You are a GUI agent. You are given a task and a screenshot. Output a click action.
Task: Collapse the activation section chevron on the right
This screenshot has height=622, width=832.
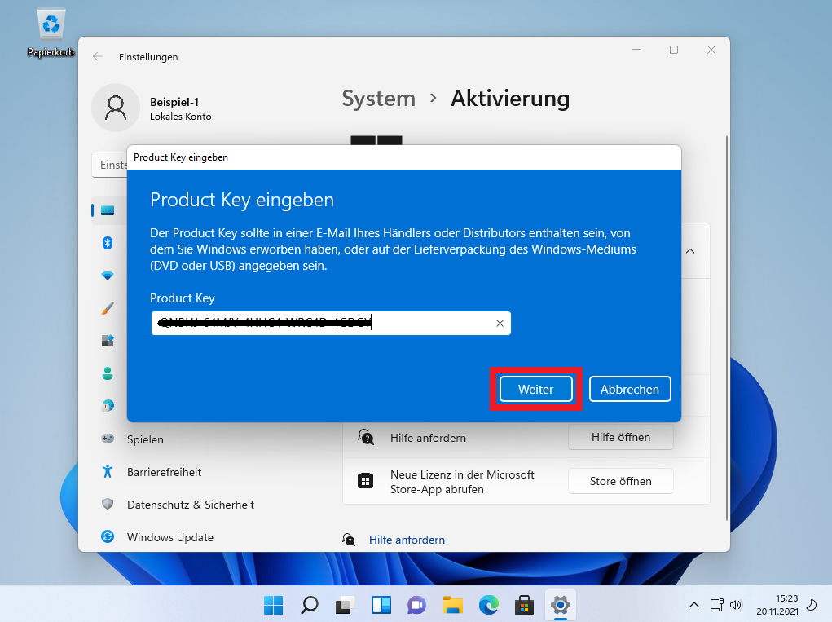tap(689, 251)
